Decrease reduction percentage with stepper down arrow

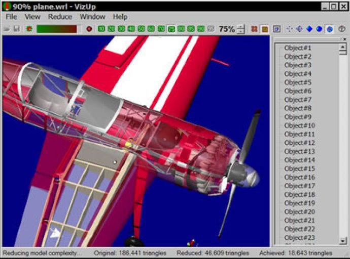coord(240,31)
